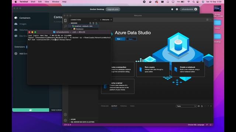Click the Show Active Connections icon in Servers header
This screenshot has height=132, width=236.
[97, 23]
